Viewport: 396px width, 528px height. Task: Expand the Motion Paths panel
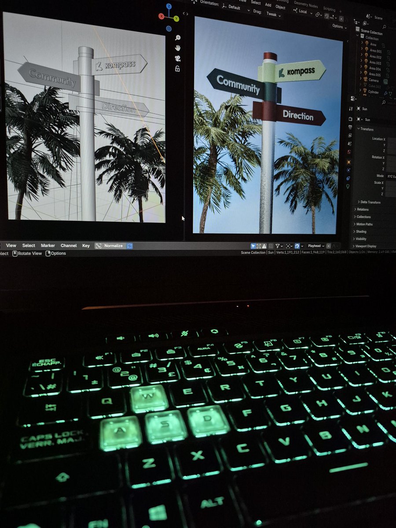click(364, 224)
